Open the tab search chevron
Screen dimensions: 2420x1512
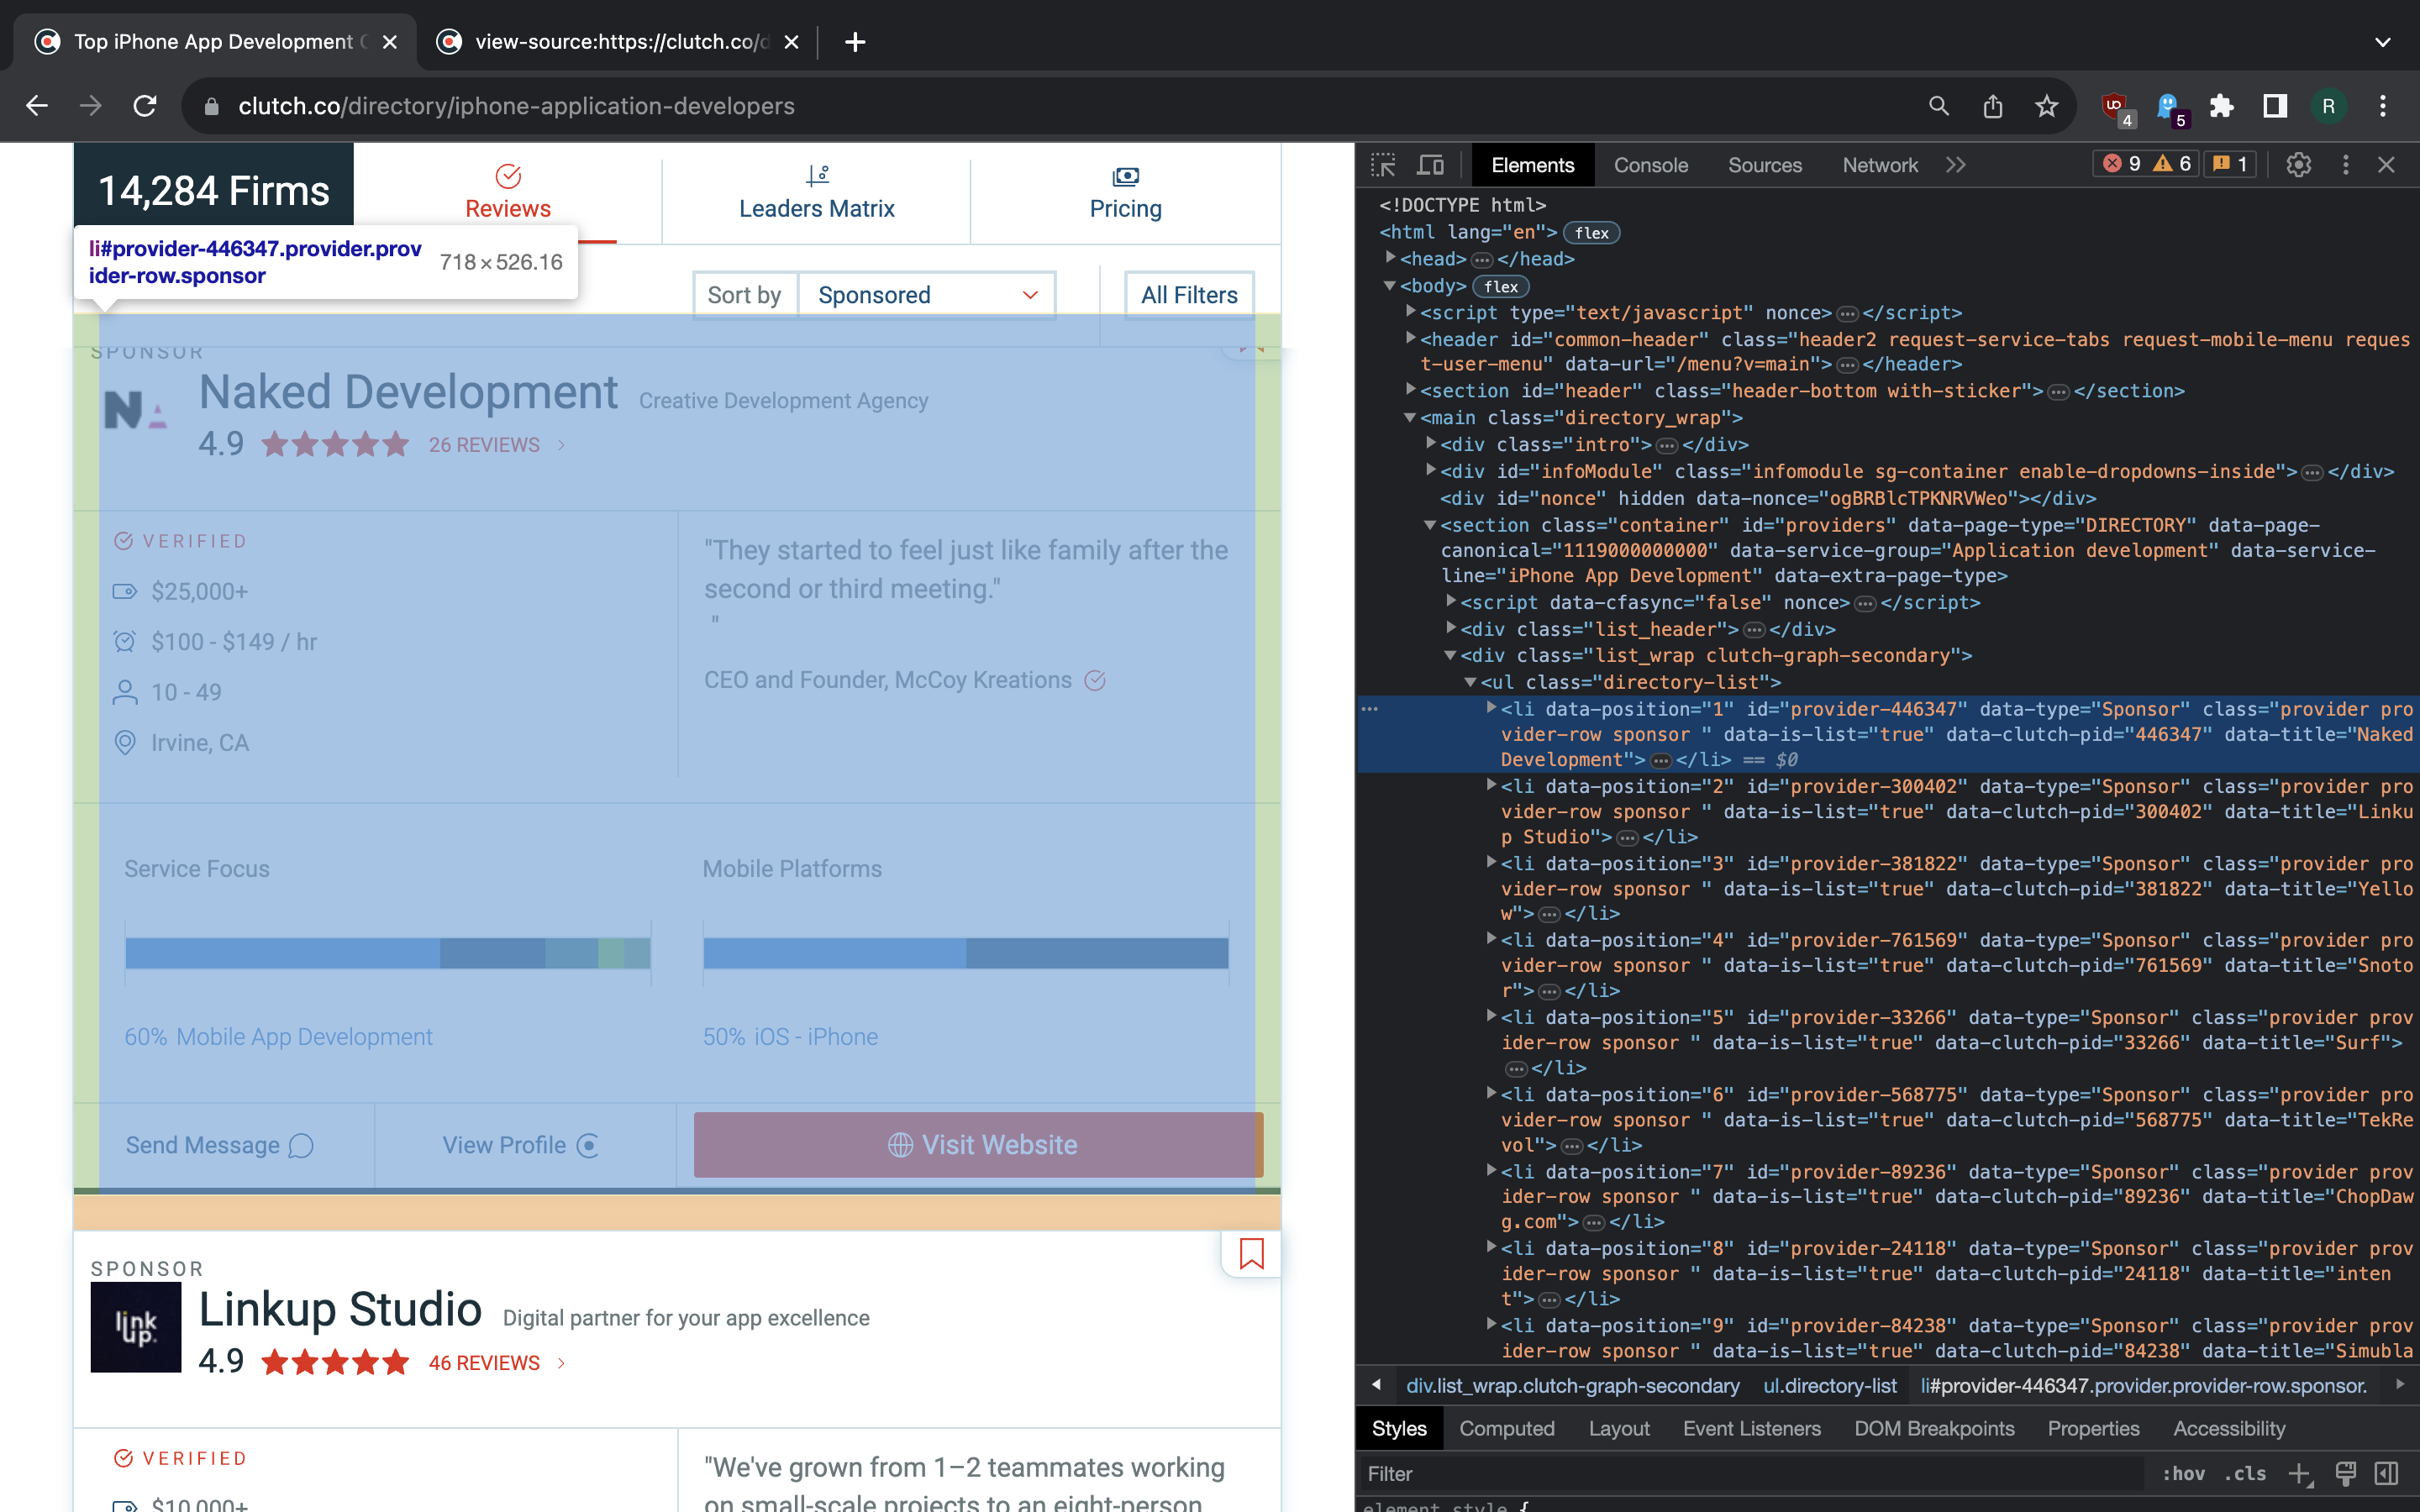2383,42
